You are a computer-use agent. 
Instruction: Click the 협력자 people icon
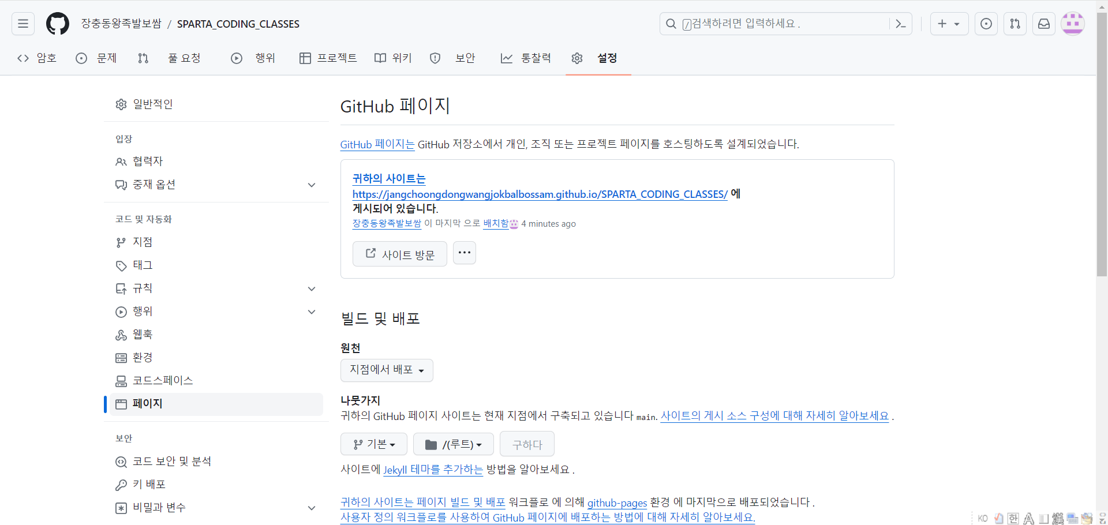[121, 162]
